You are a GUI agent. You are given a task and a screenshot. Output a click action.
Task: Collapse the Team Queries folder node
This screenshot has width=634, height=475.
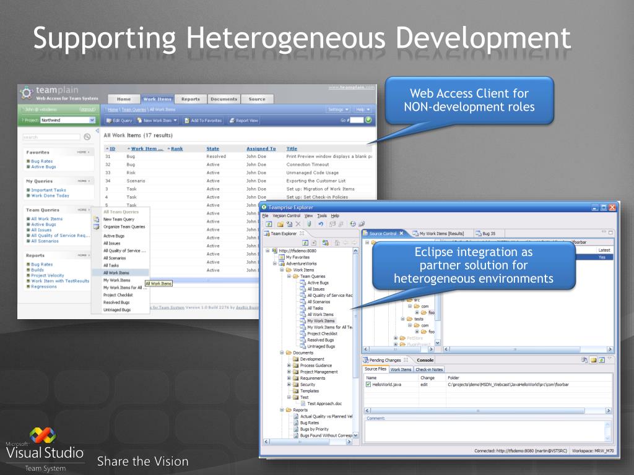tap(289, 276)
